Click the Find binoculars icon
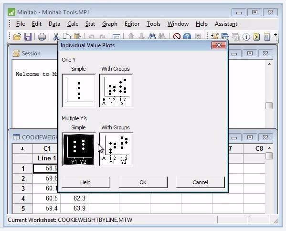 pyautogui.click(x=152, y=36)
